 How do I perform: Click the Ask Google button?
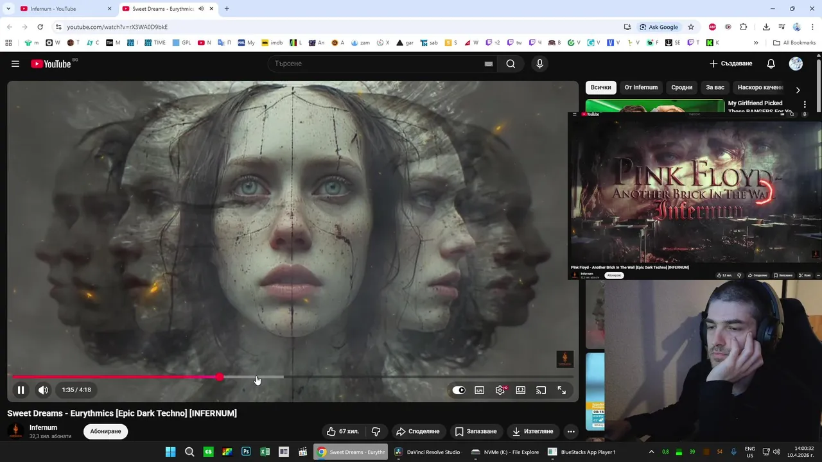click(659, 27)
